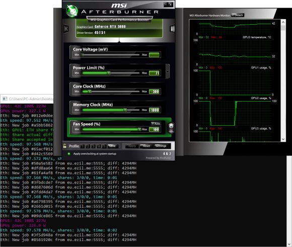The height and width of the screenshot is (247, 292).
Task: Click the Power Limit slider handle
Action: click(109, 73)
